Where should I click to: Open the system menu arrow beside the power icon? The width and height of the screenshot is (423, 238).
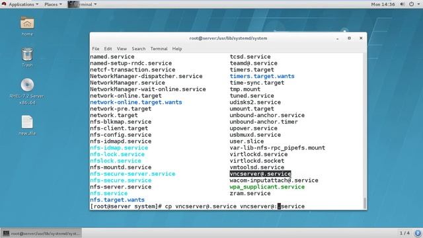click(x=418, y=5)
